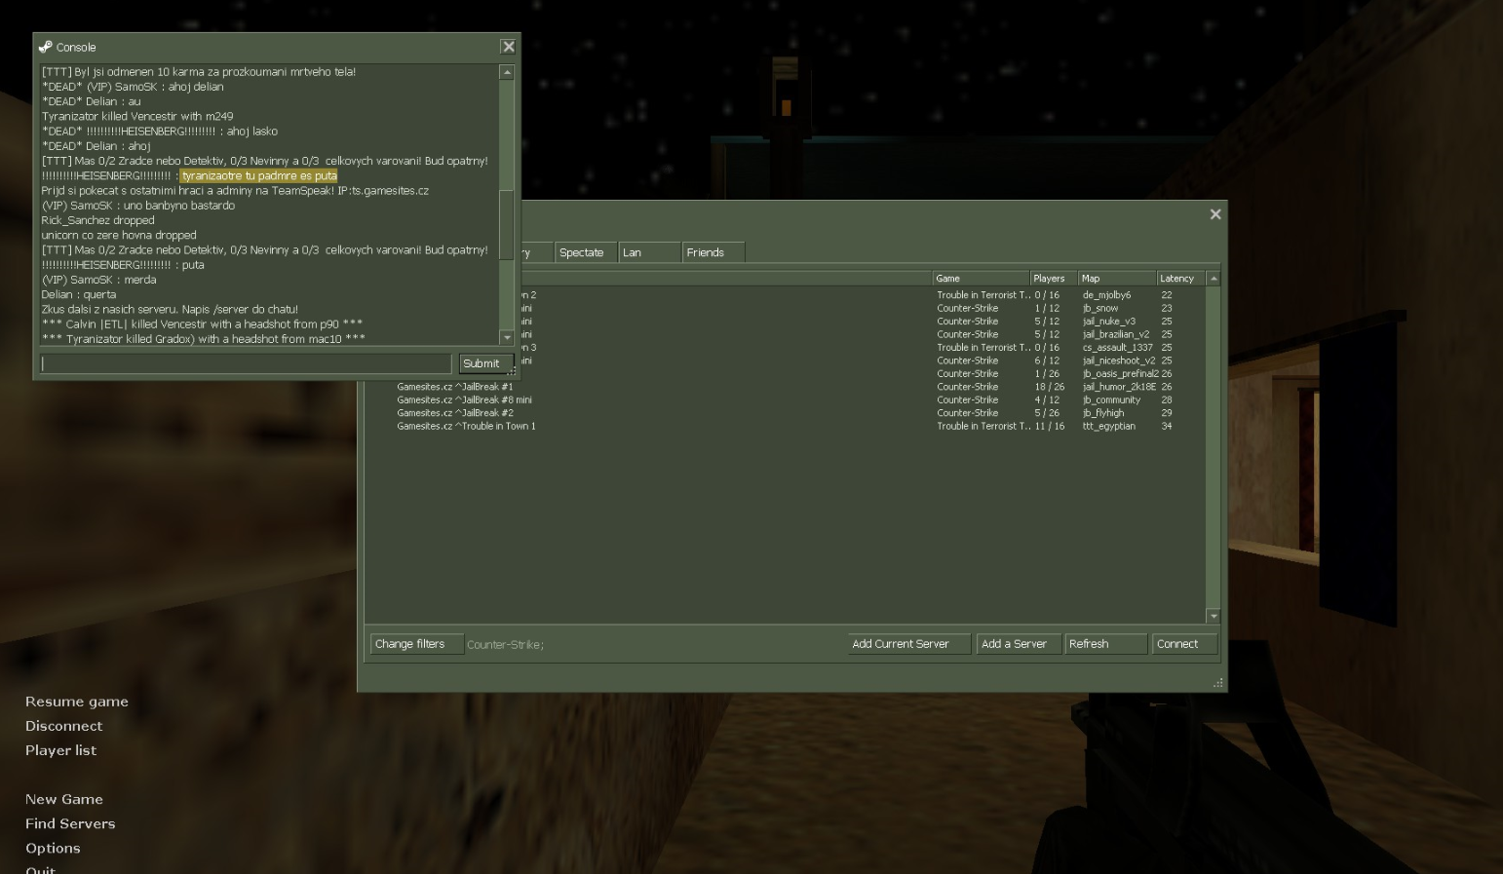Click the Connect button
This screenshot has height=874, width=1503.
tap(1185, 644)
